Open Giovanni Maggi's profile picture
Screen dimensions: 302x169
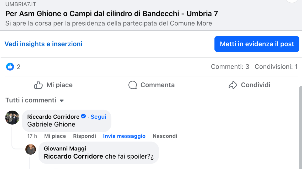(30, 149)
